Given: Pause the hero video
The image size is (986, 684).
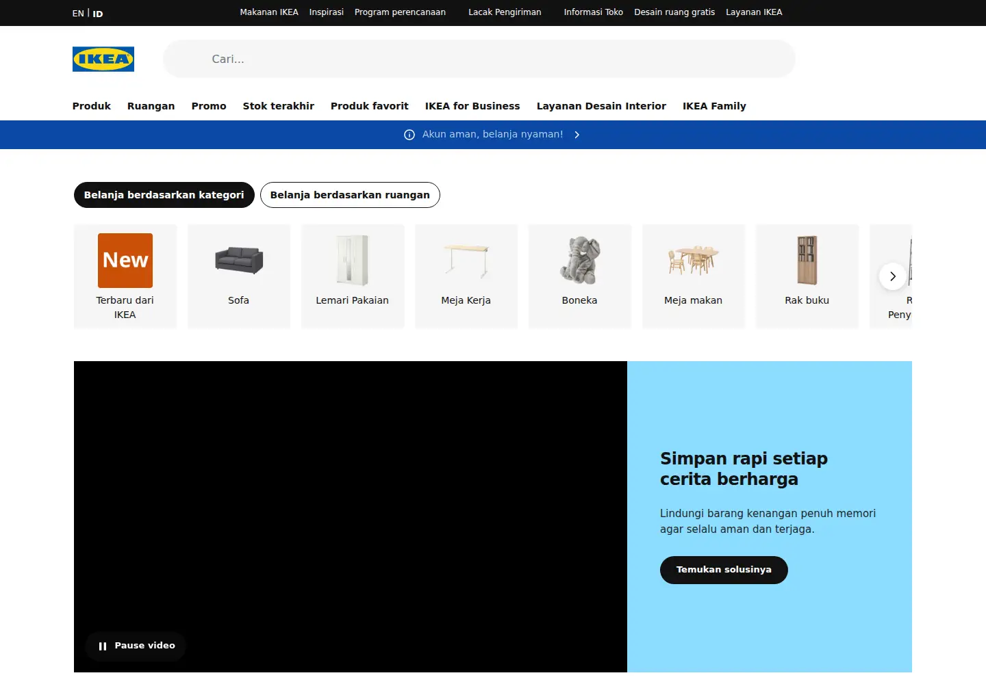Looking at the screenshot, I should coord(136,646).
